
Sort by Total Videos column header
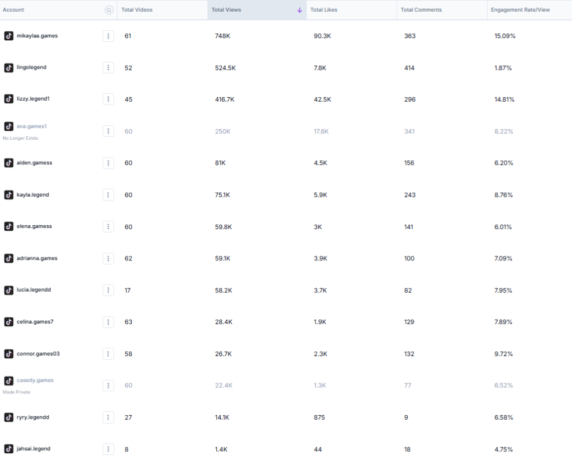(137, 10)
